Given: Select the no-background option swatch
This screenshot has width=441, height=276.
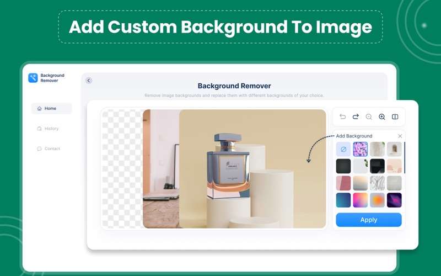Looking at the screenshot, I should tap(343, 149).
